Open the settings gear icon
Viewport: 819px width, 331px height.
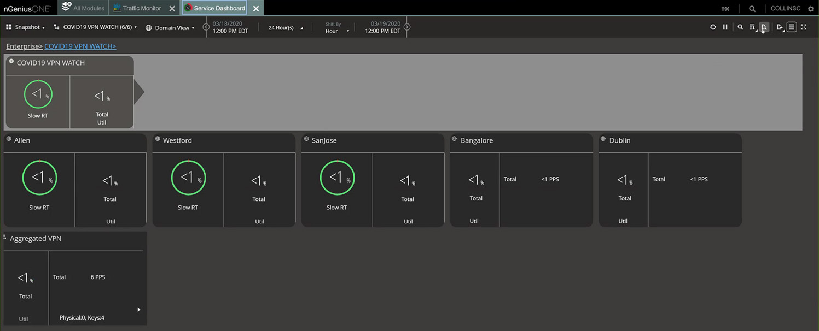pos(811,9)
